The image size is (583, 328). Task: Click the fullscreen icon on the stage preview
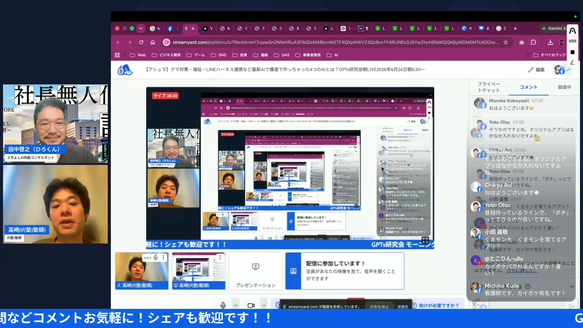[x=425, y=241]
